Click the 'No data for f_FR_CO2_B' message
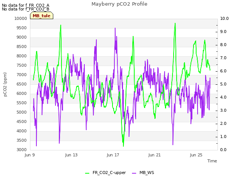This screenshot has height=180, width=240. 25,9
